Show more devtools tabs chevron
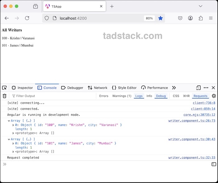Viewport: 218px width, 183px height. click(x=174, y=88)
